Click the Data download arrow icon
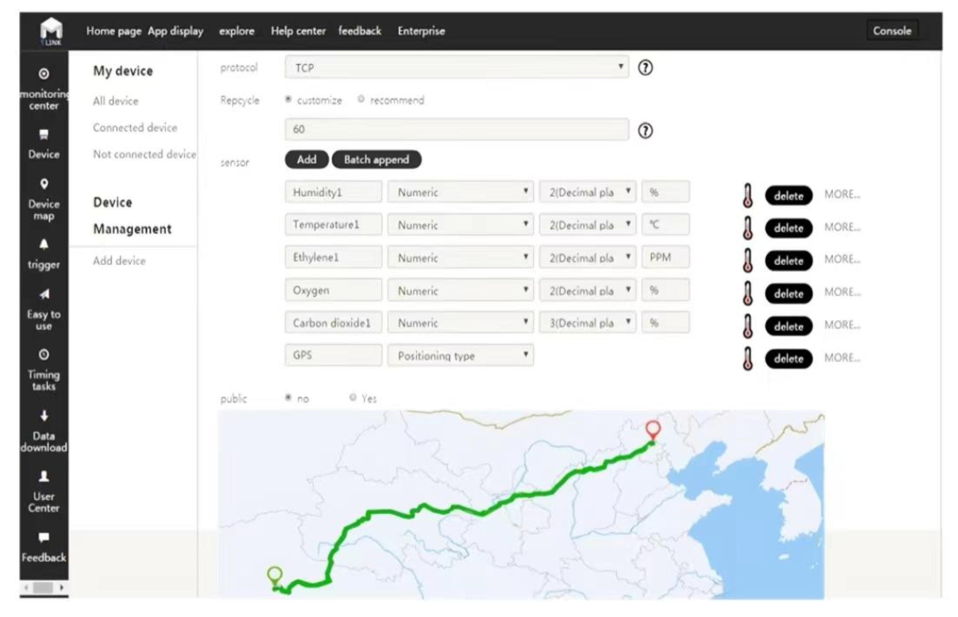958x617 pixels. point(44,416)
